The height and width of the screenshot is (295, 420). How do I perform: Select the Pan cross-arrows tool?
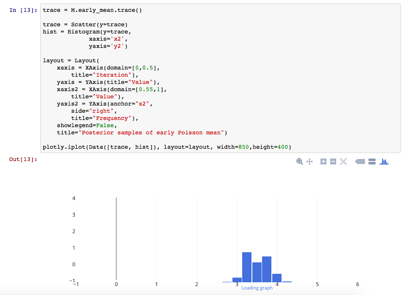click(x=309, y=161)
